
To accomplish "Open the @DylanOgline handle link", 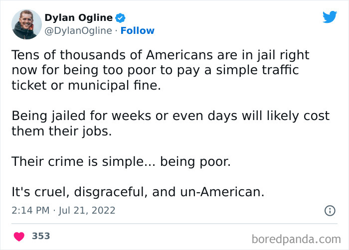I will click(x=78, y=31).
